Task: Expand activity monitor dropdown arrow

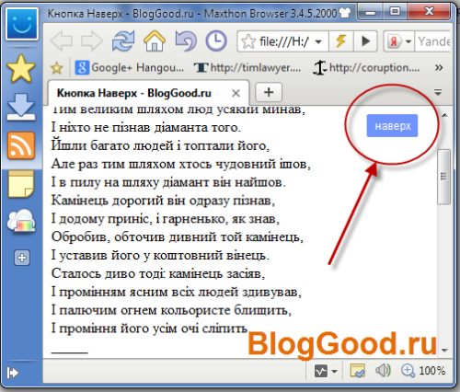Action: (335, 372)
